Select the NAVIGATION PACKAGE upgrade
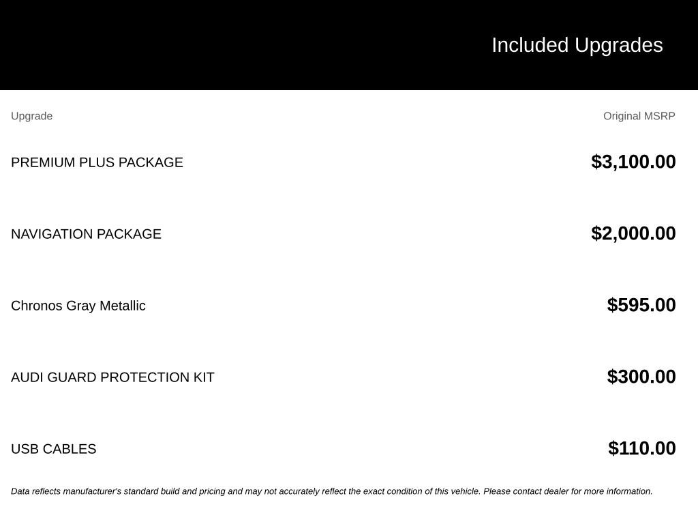The width and height of the screenshot is (698, 524). coord(86,234)
